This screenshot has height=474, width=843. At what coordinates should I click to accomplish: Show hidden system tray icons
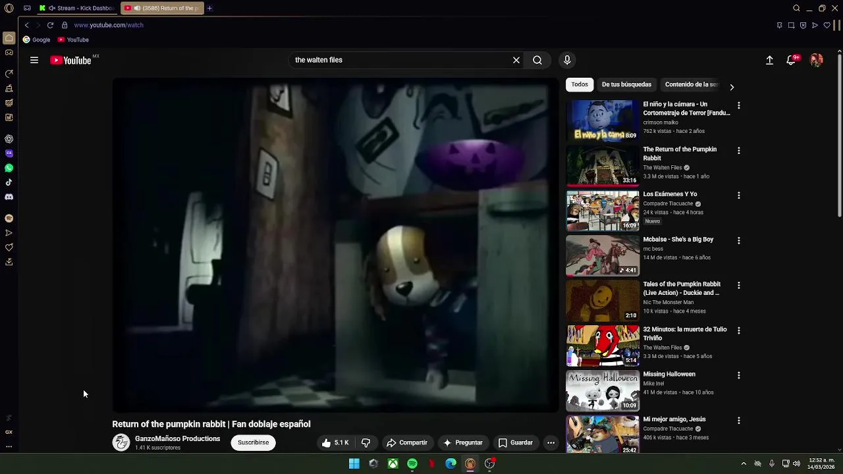(744, 463)
